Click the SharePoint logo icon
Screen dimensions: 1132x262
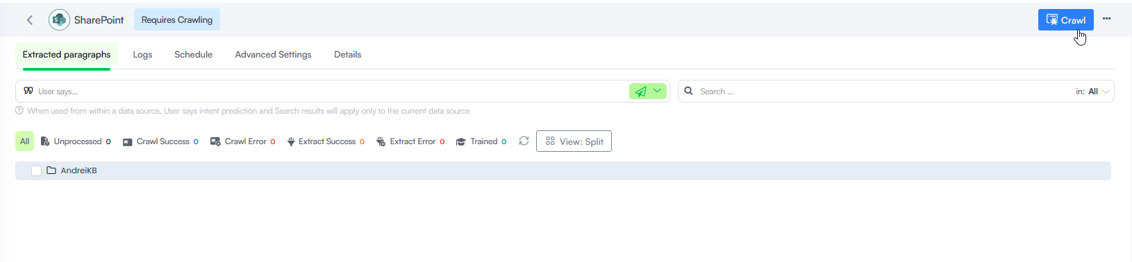(x=59, y=20)
